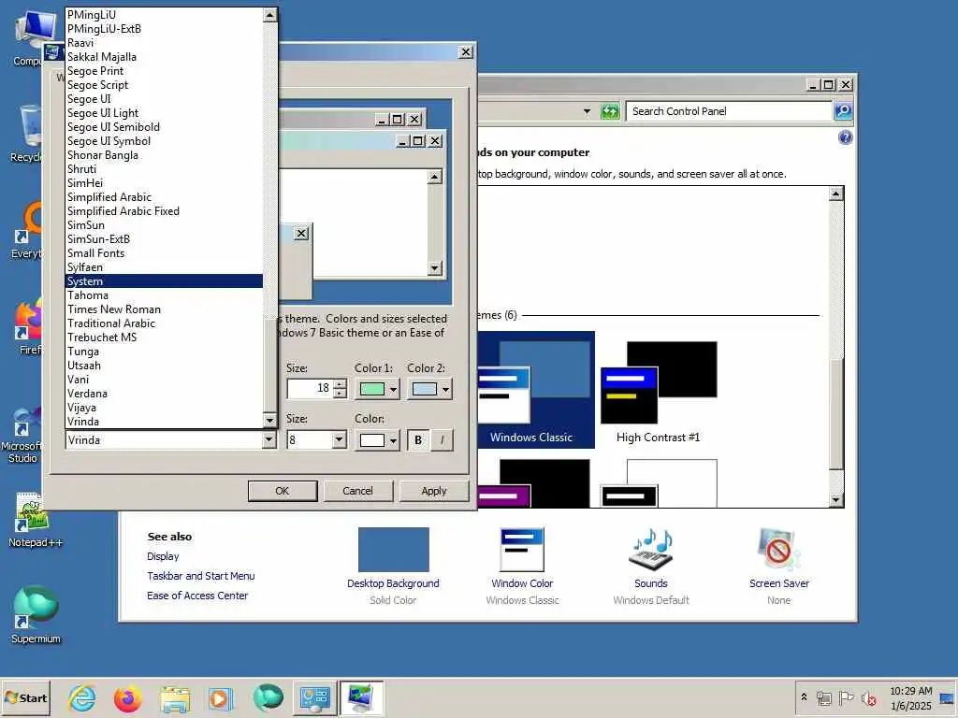The width and height of the screenshot is (958, 718).
Task: Show hidden tray icons arrow
Action: coord(804,696)
